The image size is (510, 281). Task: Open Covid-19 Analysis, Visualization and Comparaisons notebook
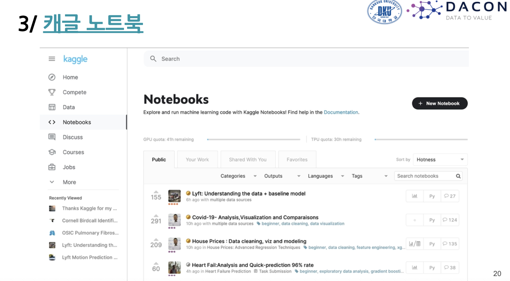[255, 217]
